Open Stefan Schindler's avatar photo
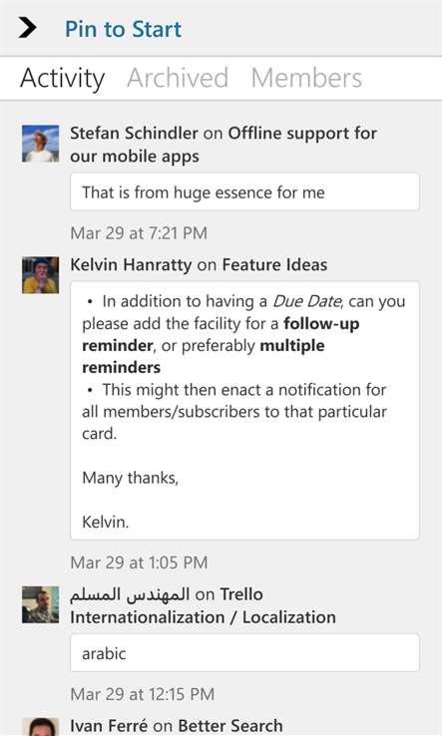The width and height of the screenshot is (442, 736). (x=40, y=144)
